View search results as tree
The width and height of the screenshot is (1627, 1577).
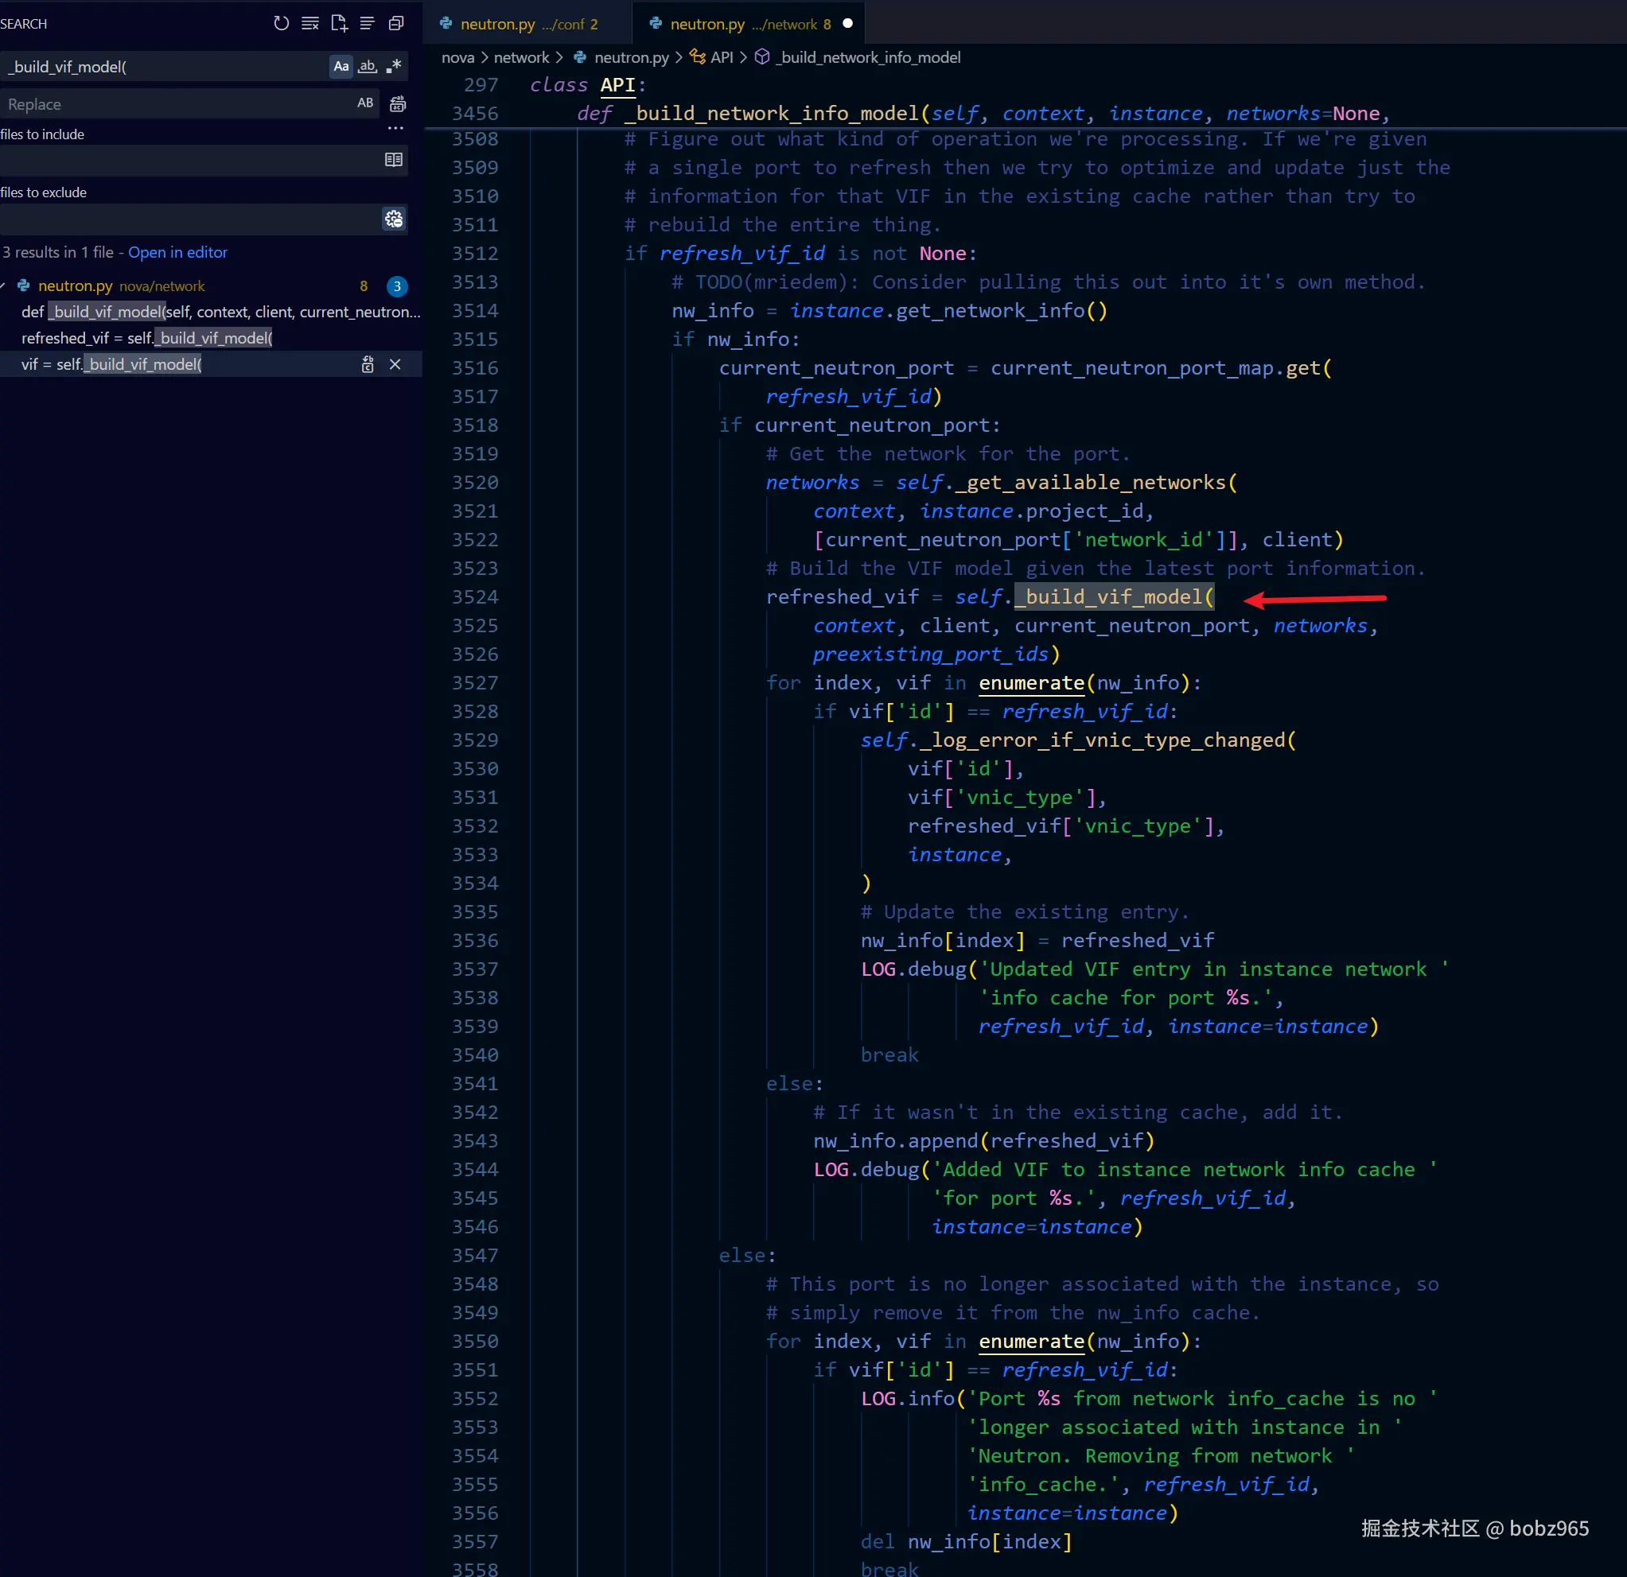367,23
